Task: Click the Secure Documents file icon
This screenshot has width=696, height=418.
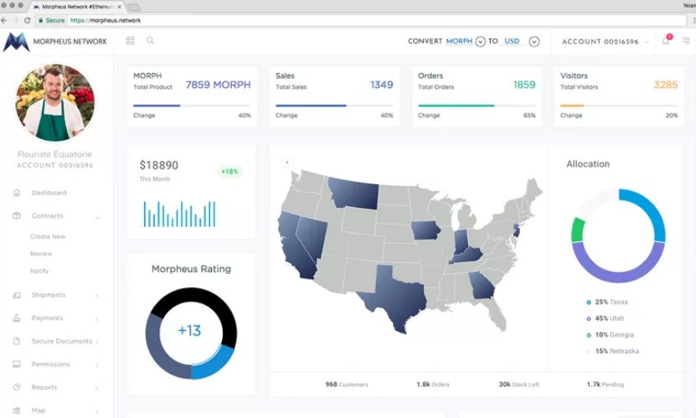Action: tap(17, 341)
